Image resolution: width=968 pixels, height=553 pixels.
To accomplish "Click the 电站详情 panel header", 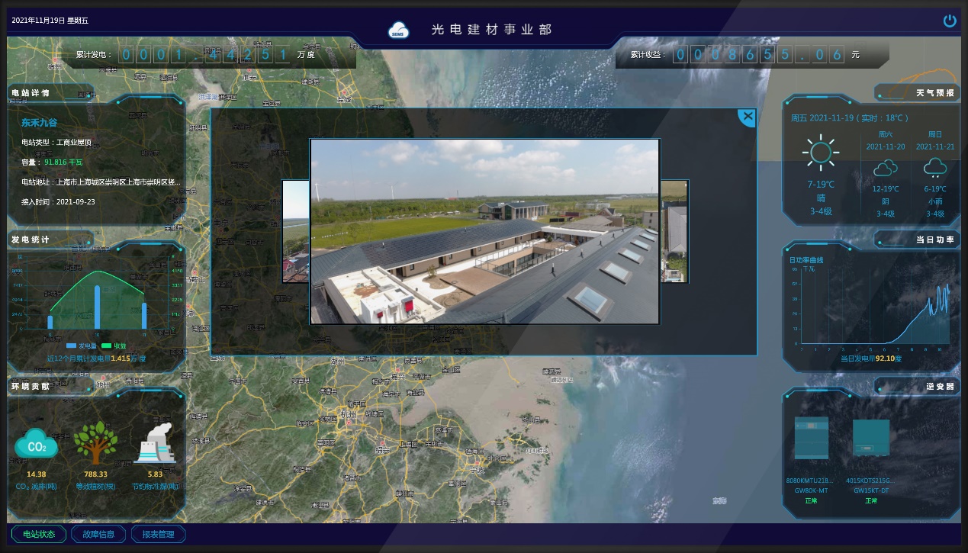I will tap(31, 93).
